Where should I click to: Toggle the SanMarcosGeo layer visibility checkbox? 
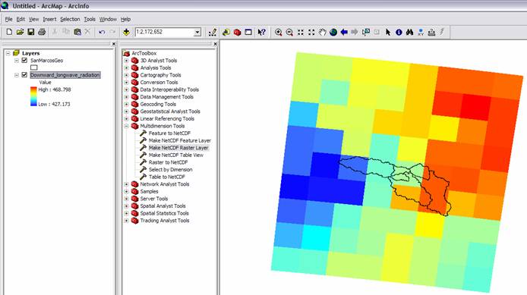[24, 61]
